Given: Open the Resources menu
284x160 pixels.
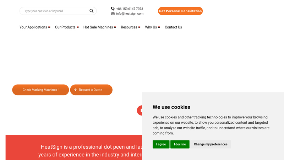Looking at the screenshot, I should (x=129, y=27).
